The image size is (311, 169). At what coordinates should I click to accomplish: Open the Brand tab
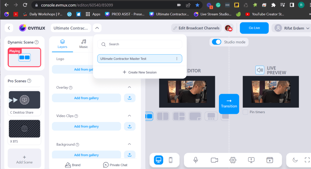click(x=73, y=165)
